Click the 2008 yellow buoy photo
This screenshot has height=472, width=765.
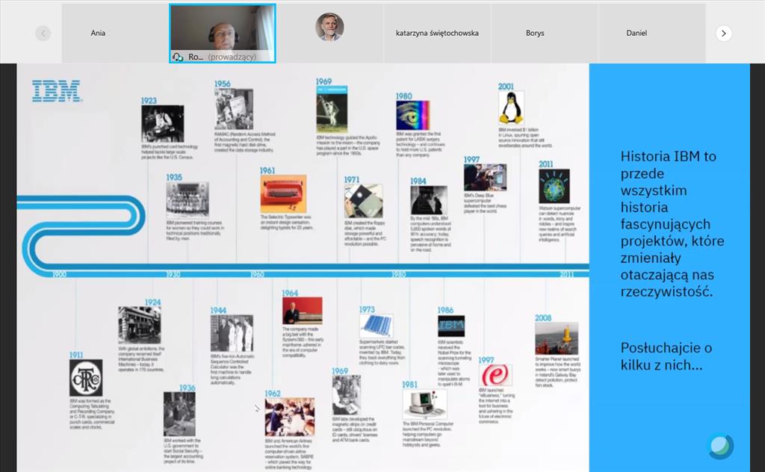(557, 338)
